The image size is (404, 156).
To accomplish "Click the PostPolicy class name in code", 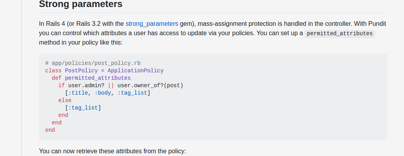I will (81, 71).
